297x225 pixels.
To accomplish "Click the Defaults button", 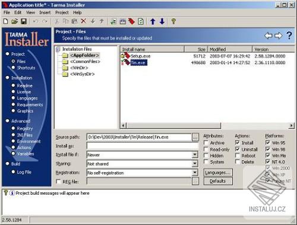I will click(x=218, y=181).
